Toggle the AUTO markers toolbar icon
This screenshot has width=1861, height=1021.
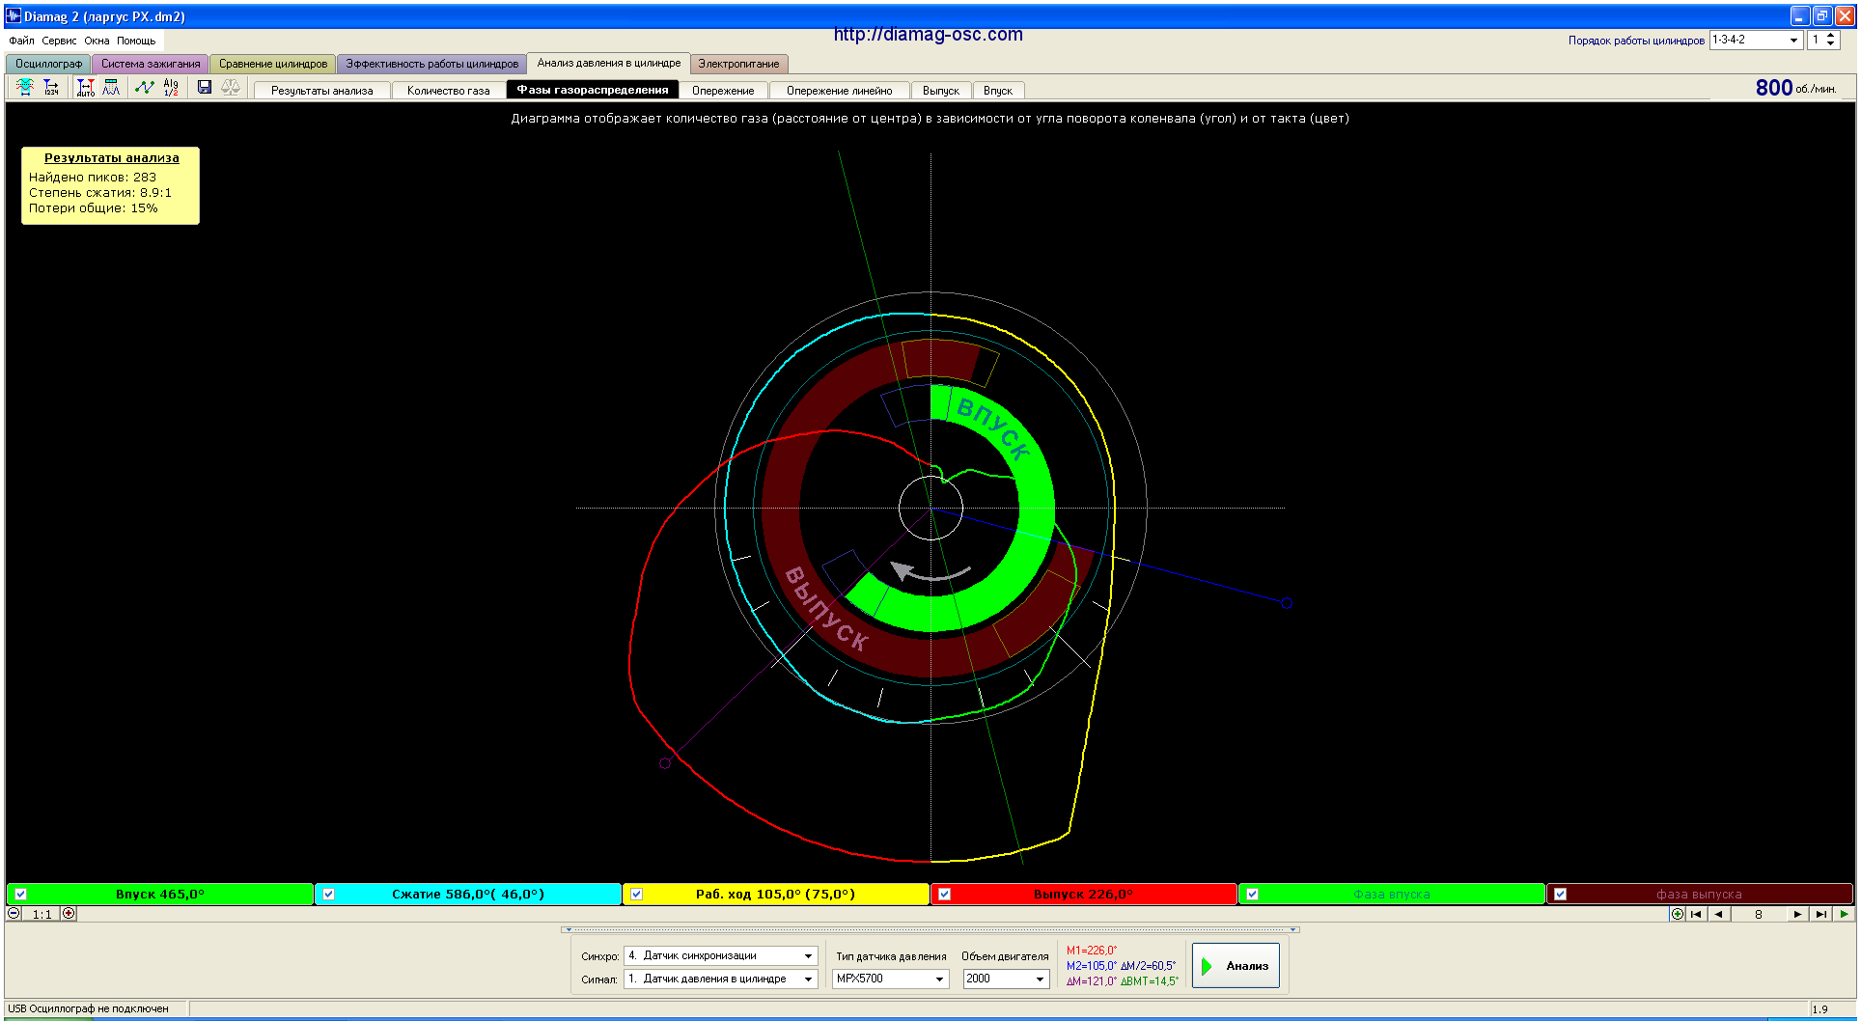click(x=86, y=87)
